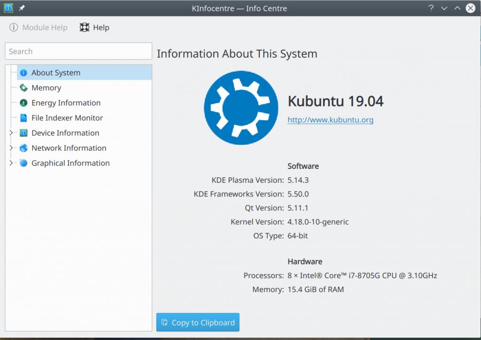Click the Graphical Information sphere icon

coord(23,163)
